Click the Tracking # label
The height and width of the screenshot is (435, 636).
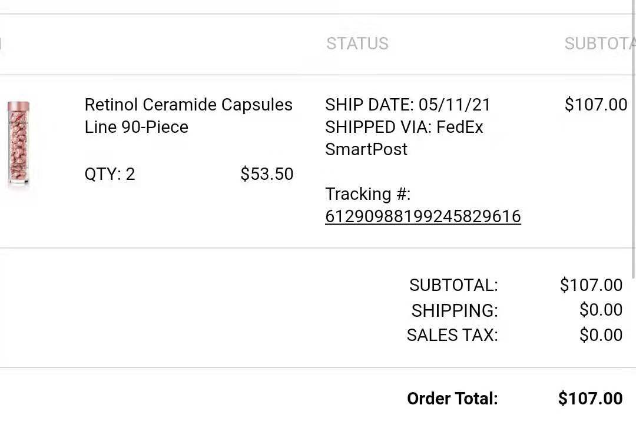tap(368, 194)
